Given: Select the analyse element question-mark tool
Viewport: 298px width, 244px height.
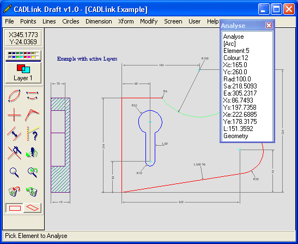Looking at the screenshot, I should coord(33,134).
